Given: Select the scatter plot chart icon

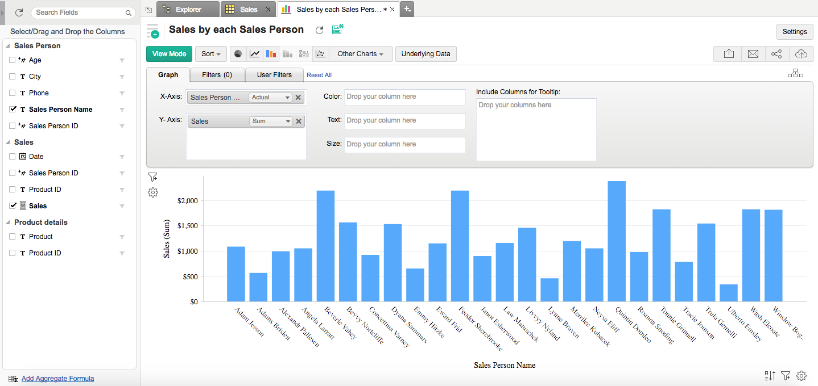Looking at the screenshot, I should click(x=321, y=54).
